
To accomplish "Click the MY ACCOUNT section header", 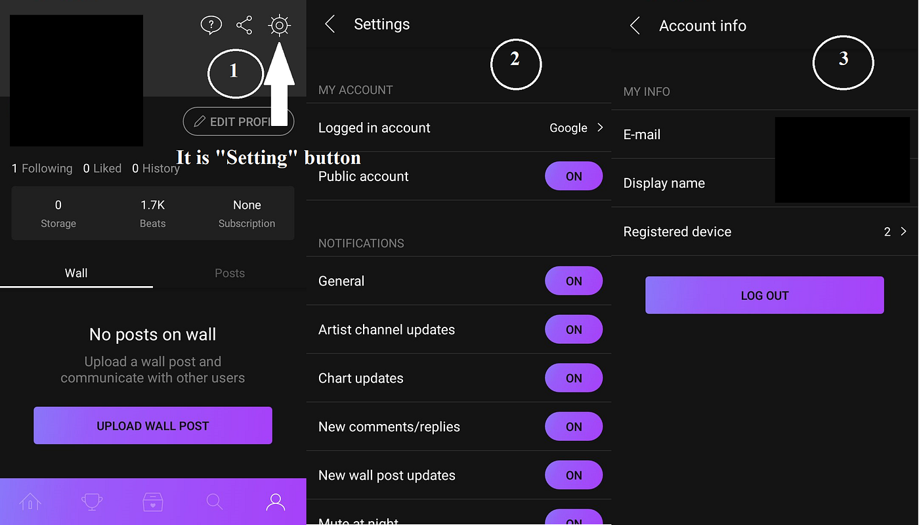I will [x=356, y=90].
